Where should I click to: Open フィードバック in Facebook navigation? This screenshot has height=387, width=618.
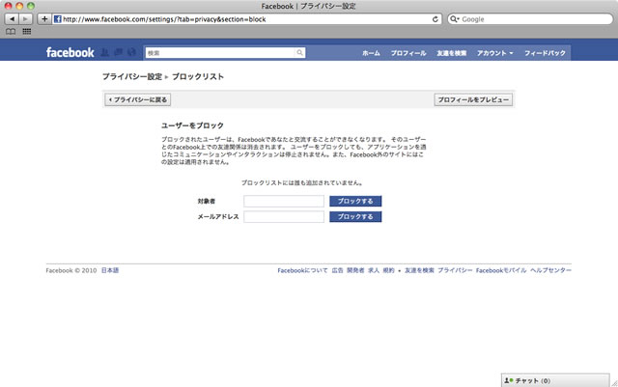click(x=545, y=53)
